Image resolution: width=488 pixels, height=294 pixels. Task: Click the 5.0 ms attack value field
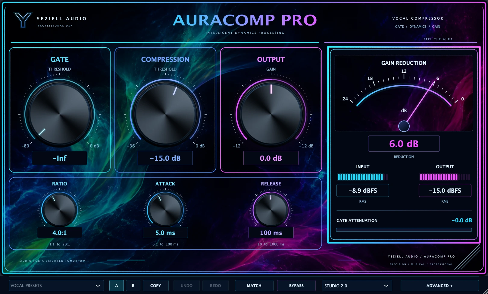pos(165,232)
